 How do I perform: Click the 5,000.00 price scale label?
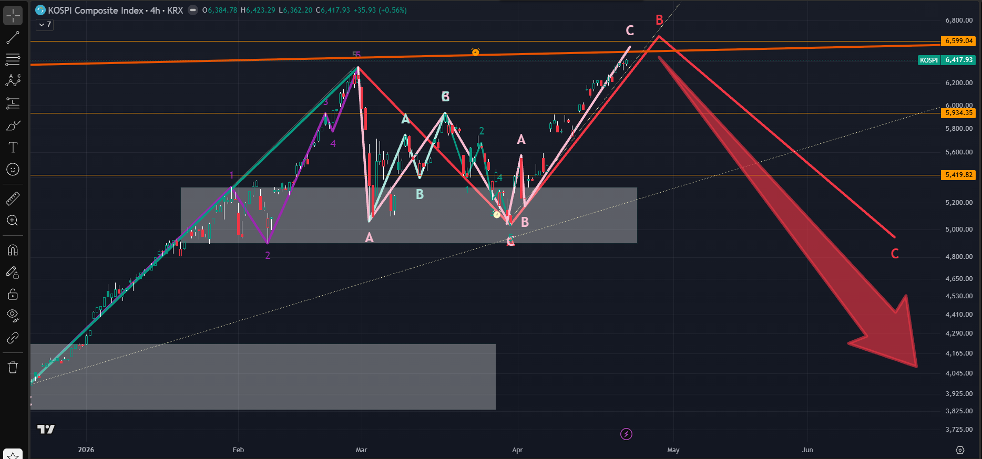[x=959, y=229]
